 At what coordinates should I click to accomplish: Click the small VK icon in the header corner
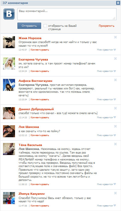coord(118,3)
